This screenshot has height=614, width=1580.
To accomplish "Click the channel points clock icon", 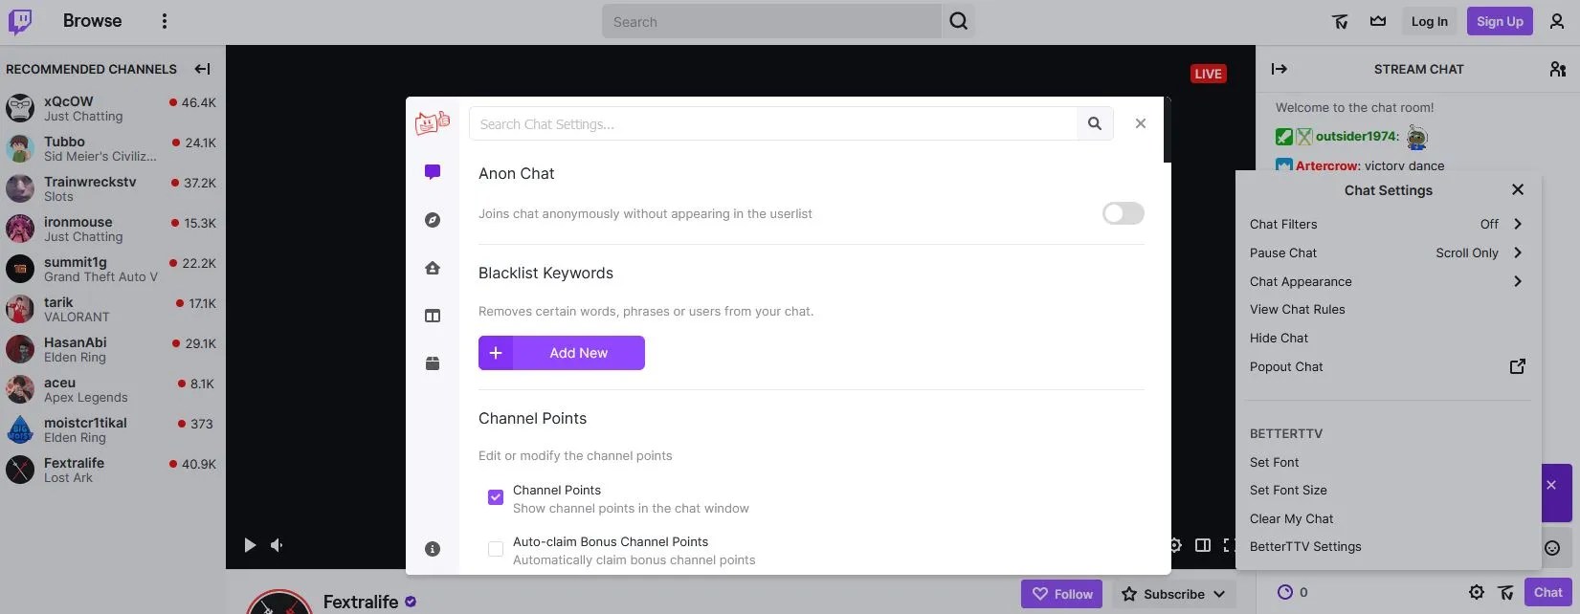I will tap(1285, 592).
